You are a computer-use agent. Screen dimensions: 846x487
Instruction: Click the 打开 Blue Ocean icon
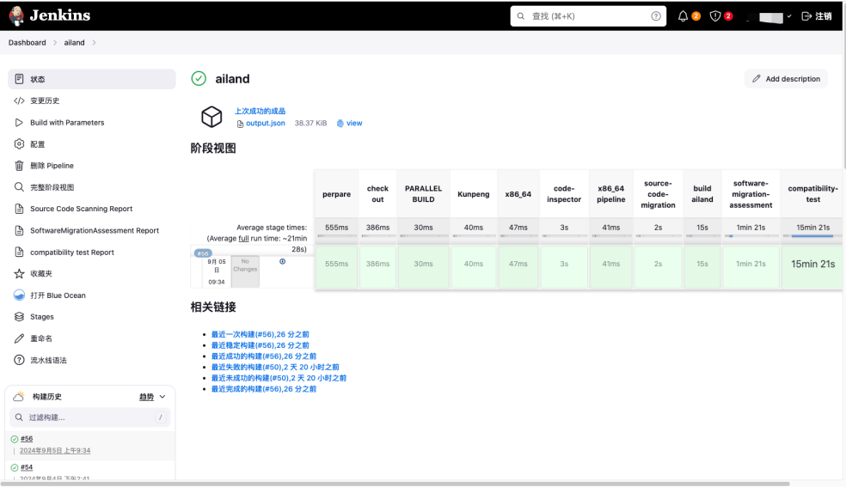point(19,295)
